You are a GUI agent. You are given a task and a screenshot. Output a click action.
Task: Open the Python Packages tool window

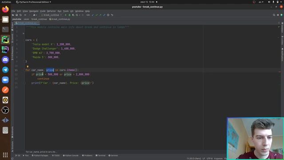(40, 156)
